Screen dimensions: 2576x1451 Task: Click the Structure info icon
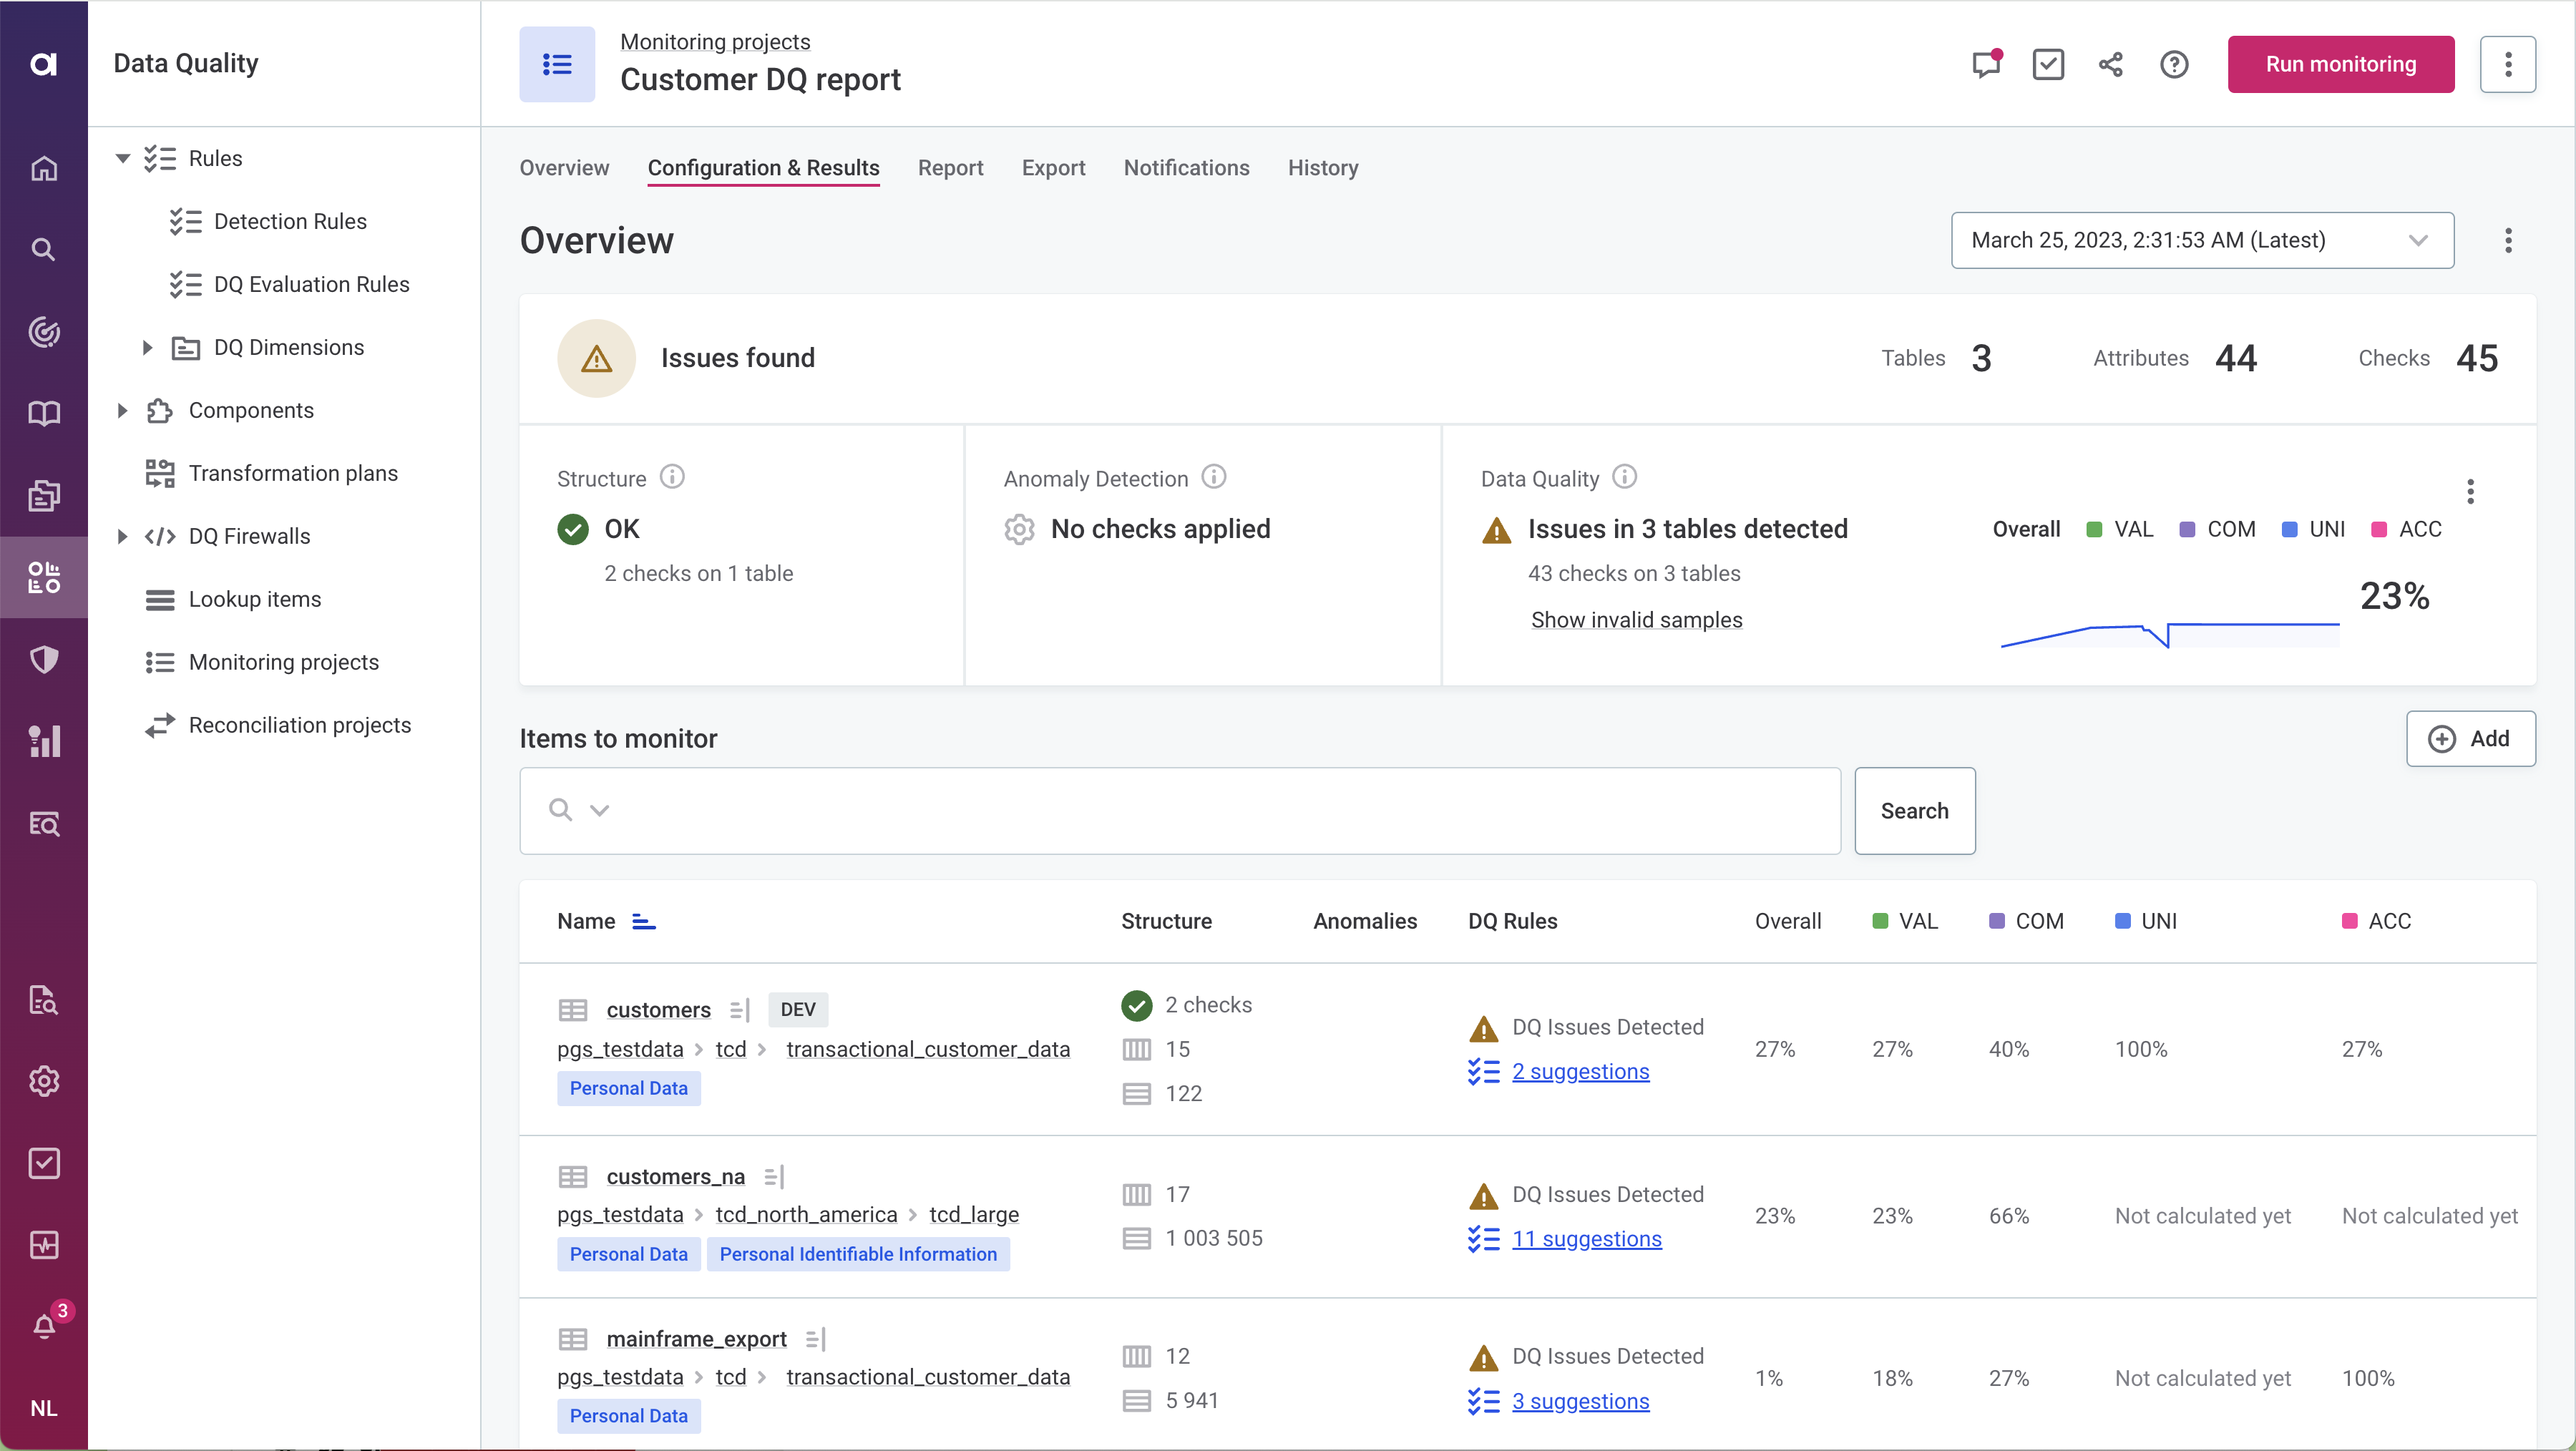672,477
